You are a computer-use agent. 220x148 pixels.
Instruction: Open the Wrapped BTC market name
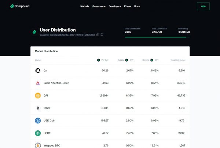tap(52, 145)
